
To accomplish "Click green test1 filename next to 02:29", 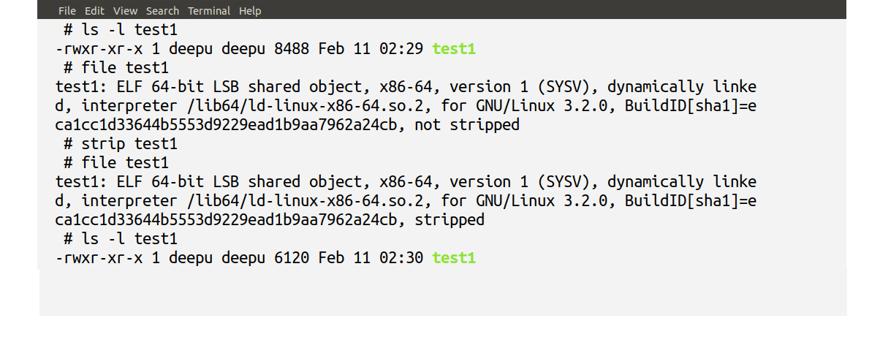I will [x=454, y=49].
